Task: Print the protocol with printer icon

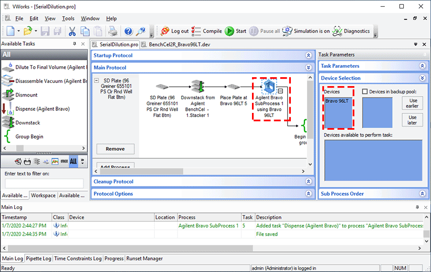Action: click(x=113, y=31)
